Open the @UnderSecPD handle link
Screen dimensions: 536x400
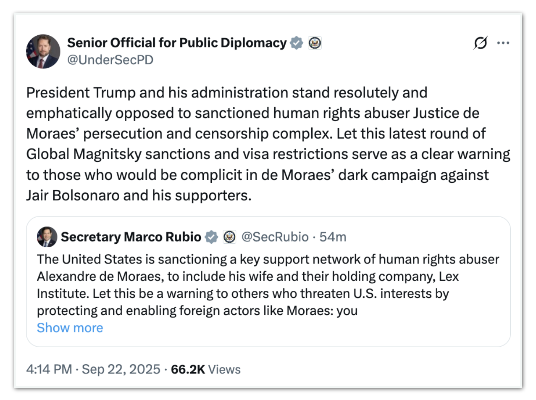(x=110, y=60)
